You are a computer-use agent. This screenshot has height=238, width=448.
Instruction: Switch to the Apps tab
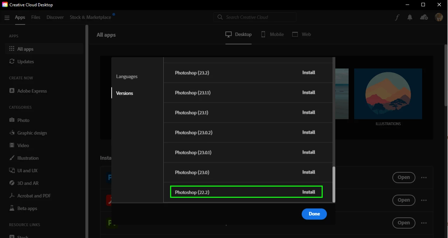(20, 17)
